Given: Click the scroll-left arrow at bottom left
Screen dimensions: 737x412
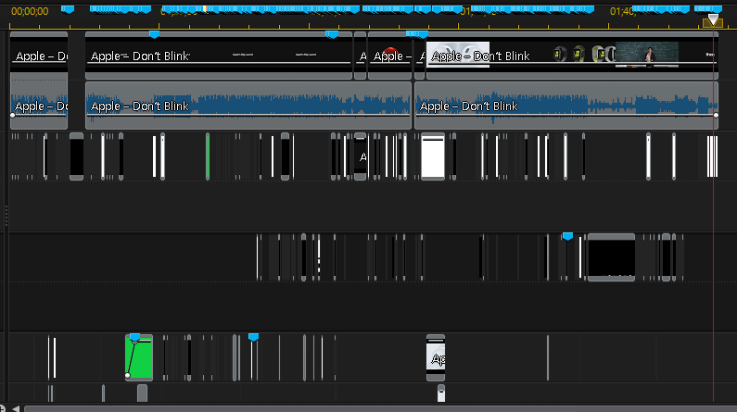Looking at the screenshot, I should pyautogui.click(x=16, y=408).
